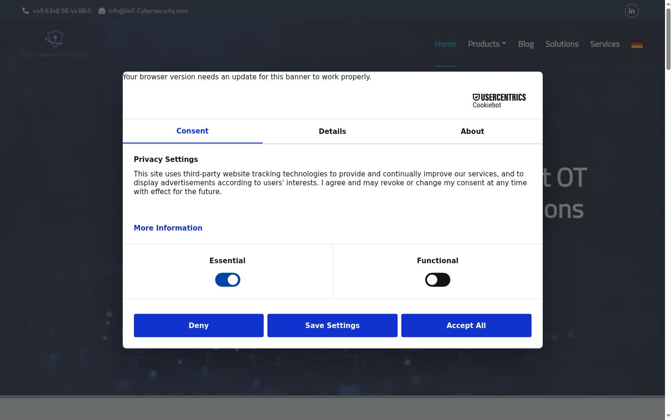This screenshot has width=672, height=420.
Task: Click the +49 6348 98 44 88 0 phone number
Action: point(62,11)
